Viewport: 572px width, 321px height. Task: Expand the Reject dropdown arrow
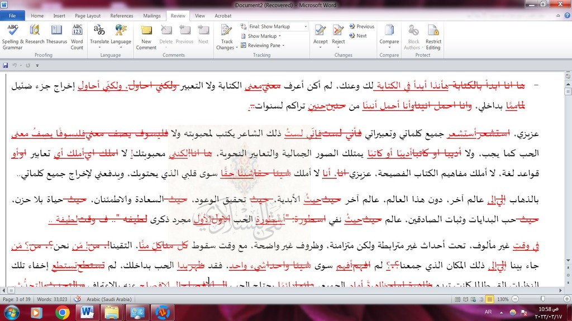pyautogui.click(x=338, y=47)
